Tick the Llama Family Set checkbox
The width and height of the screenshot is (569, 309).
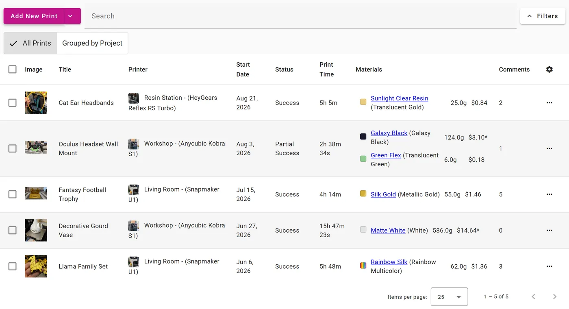pyautogui.click(x=13, y=266)
